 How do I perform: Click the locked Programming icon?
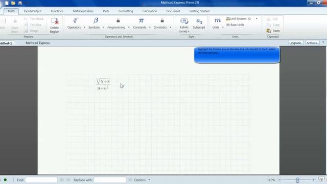coord(118,20)
